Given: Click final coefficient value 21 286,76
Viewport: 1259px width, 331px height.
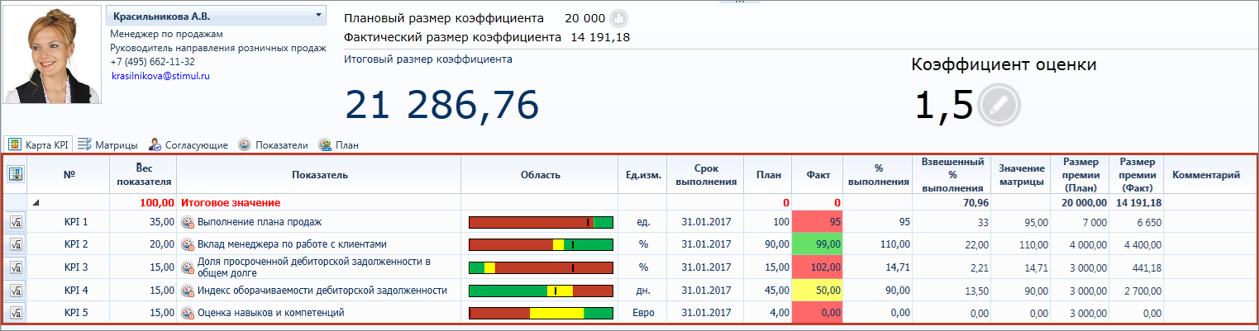Looking at the screenshot, I should 441,105.
